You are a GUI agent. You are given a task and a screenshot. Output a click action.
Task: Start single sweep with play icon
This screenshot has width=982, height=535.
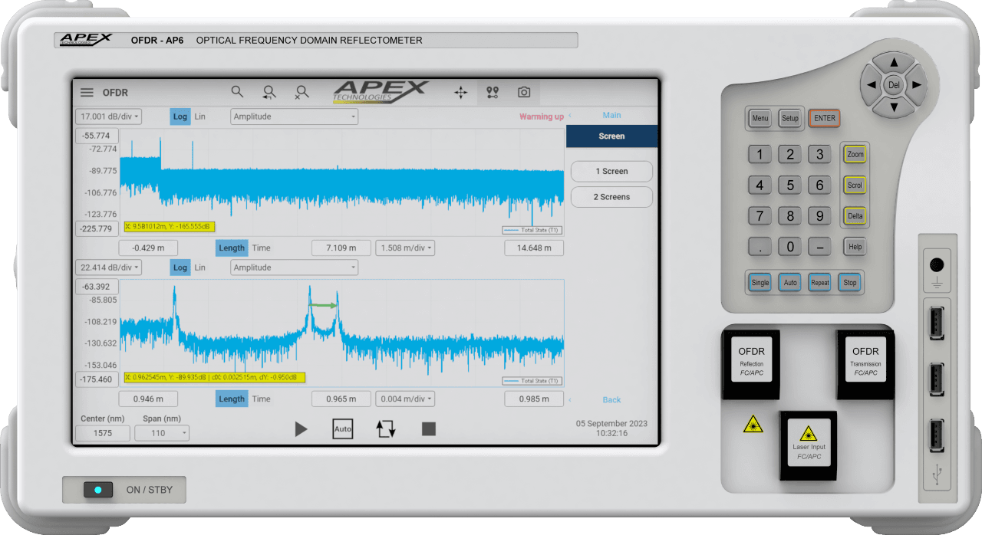coord(301,429)
